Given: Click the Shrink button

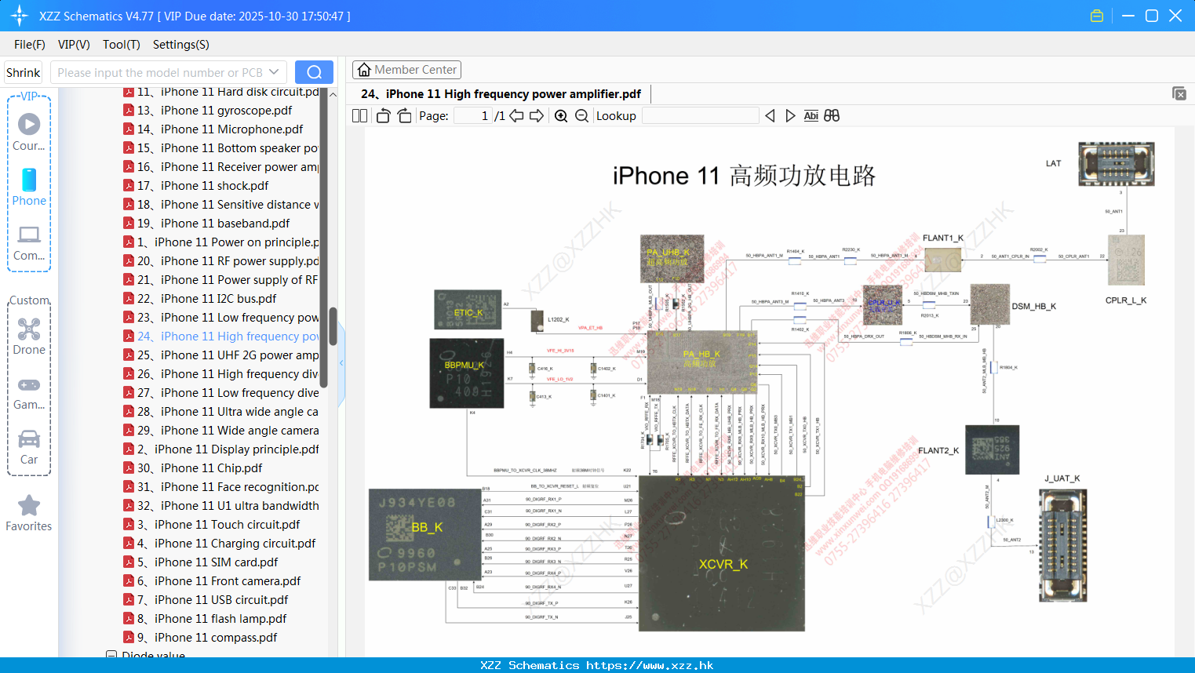Looking at the screenshot, I should [23, 72].
